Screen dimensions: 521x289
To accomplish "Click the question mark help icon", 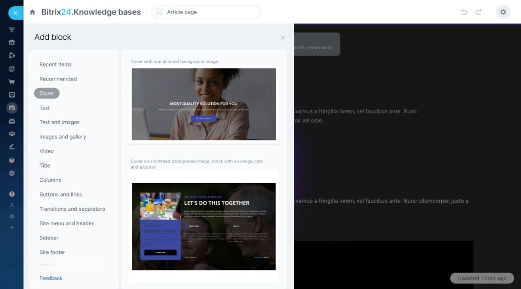I will 12,194.
